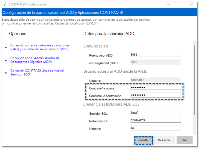Click the Guardar button
The height and width of the screenshot is (149, 202).
(x=143, y=140)
